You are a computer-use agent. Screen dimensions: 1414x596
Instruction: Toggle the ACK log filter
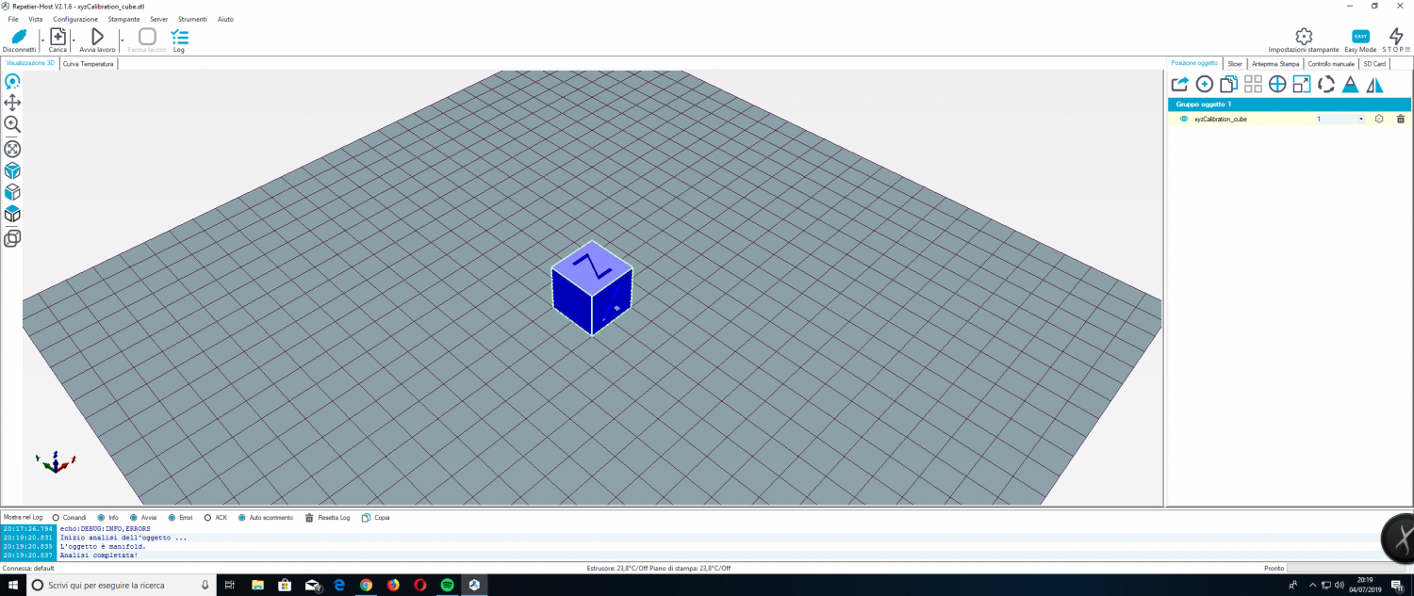coord(207,518)
